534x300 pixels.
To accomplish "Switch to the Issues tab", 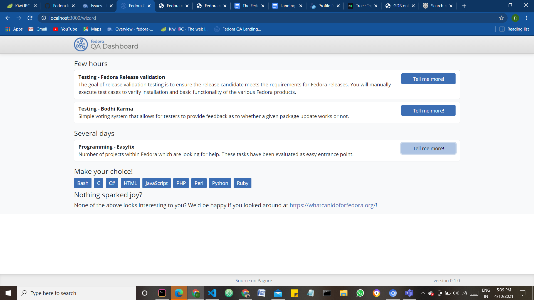I will pos(98,6).
